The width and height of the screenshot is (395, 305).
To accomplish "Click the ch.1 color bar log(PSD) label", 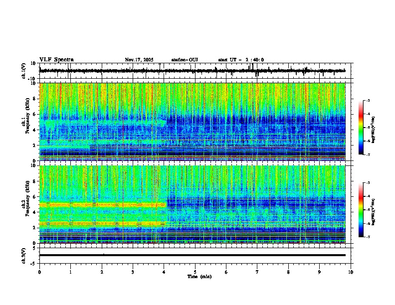I will point(374,130).
